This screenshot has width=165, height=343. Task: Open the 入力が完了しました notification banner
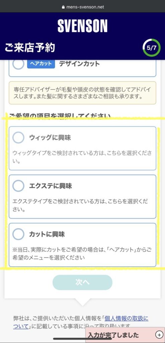point(125,335)
